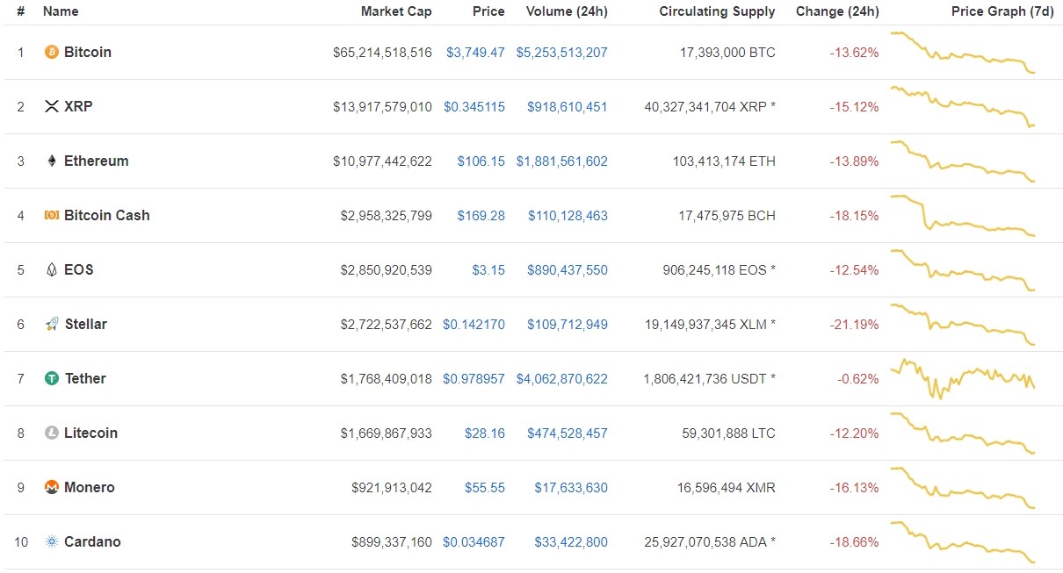The height and width of the screenshot is (573, 1063).
Task: Open Stellar 7-day price graph
Action: pyautogui.click(x=964, y=325)
